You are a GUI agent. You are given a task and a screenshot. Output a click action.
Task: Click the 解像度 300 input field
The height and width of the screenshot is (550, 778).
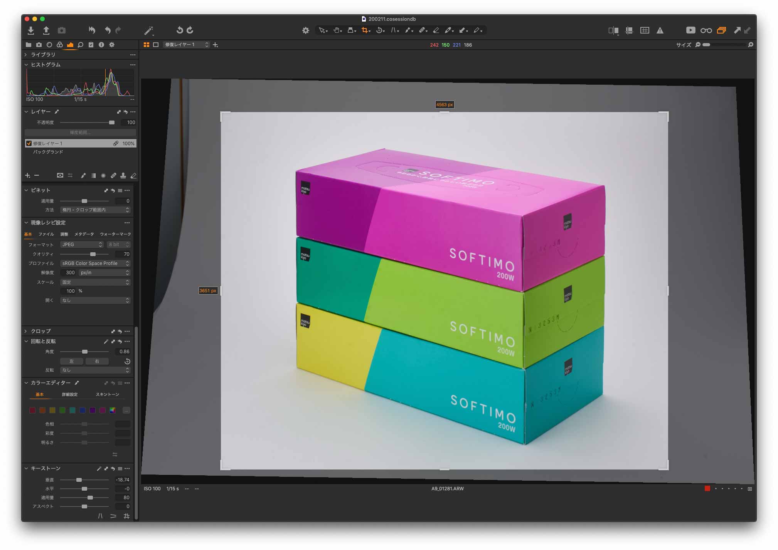pyautogui.click(x=69, y=273)
